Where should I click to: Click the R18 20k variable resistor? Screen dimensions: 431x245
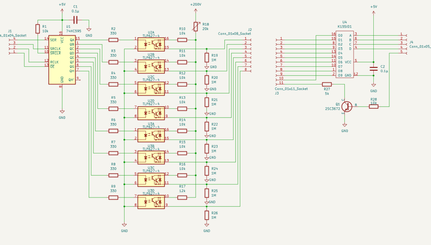pyautogui.click(x=195, y=25)
